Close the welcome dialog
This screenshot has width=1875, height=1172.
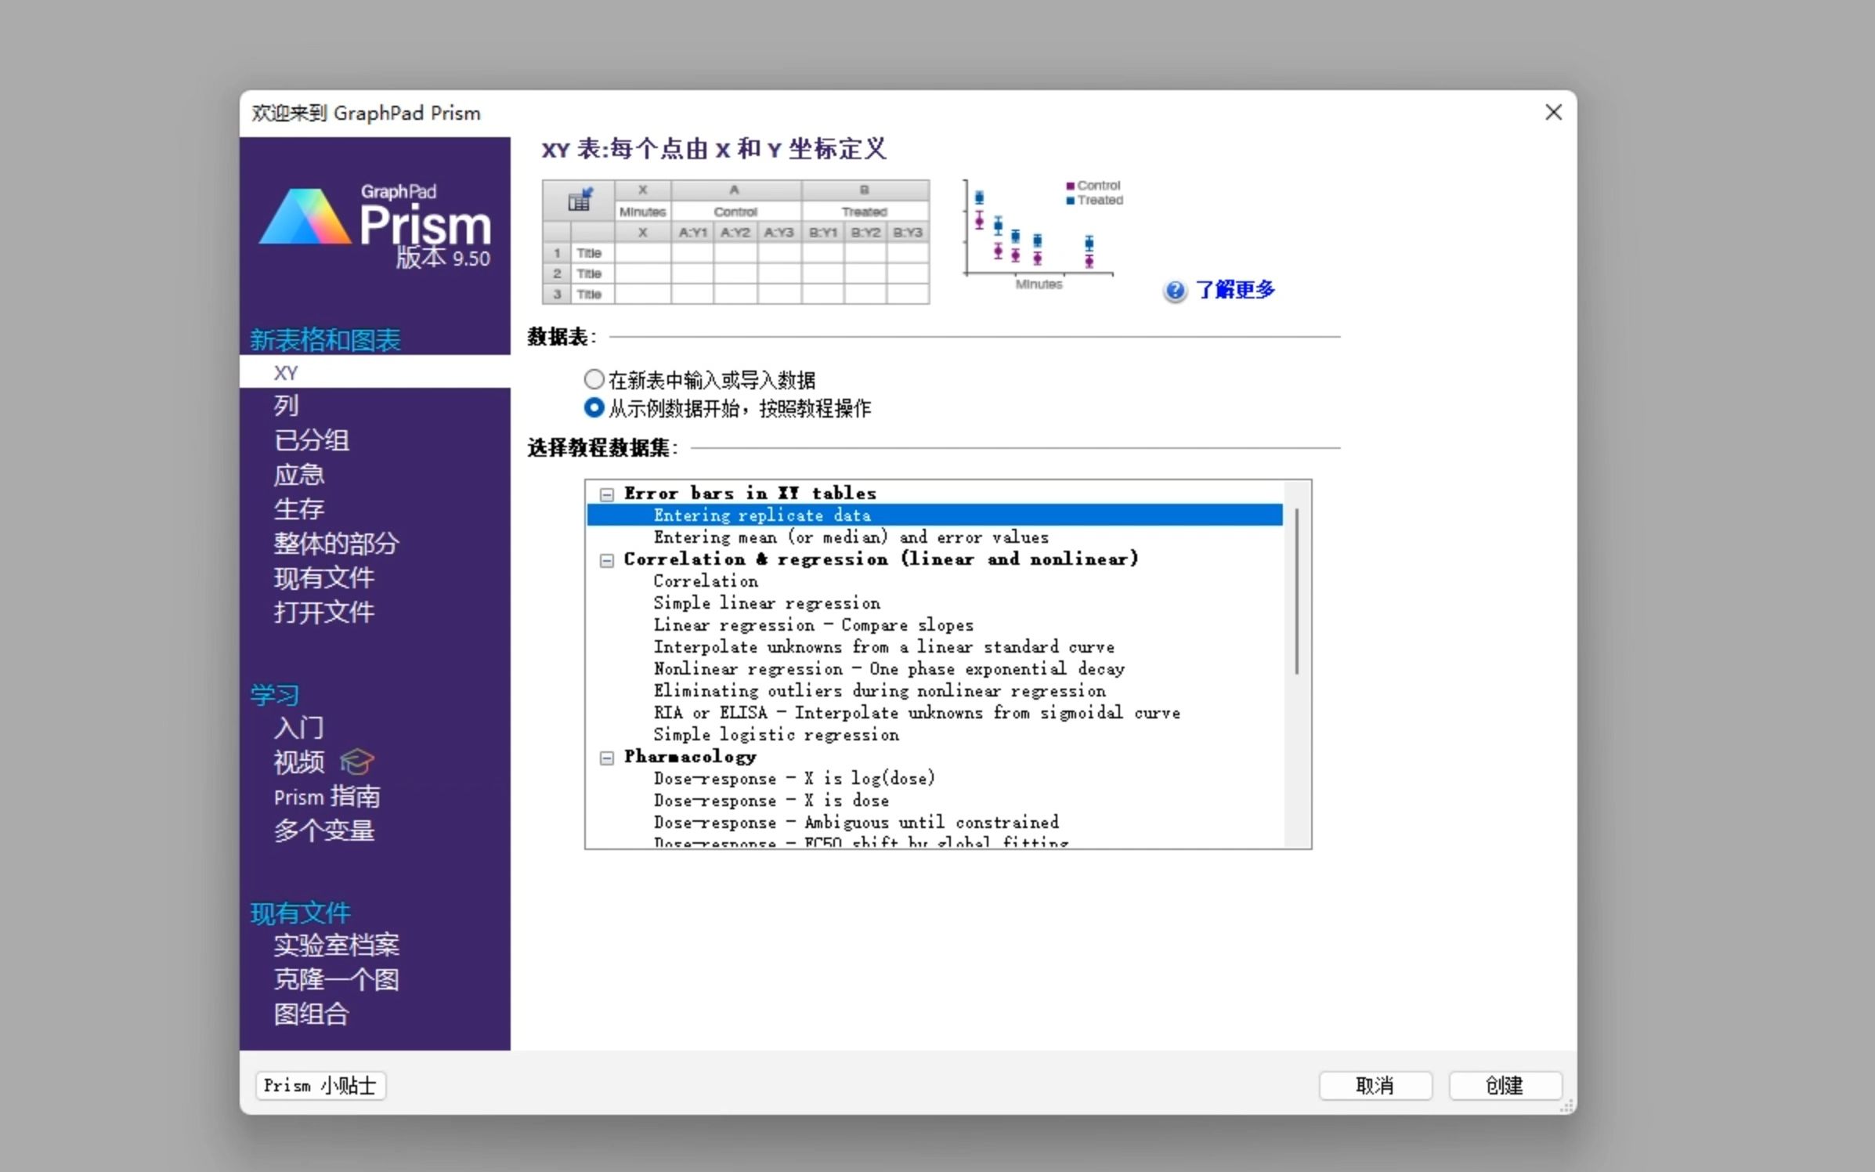coord(1553,113)
